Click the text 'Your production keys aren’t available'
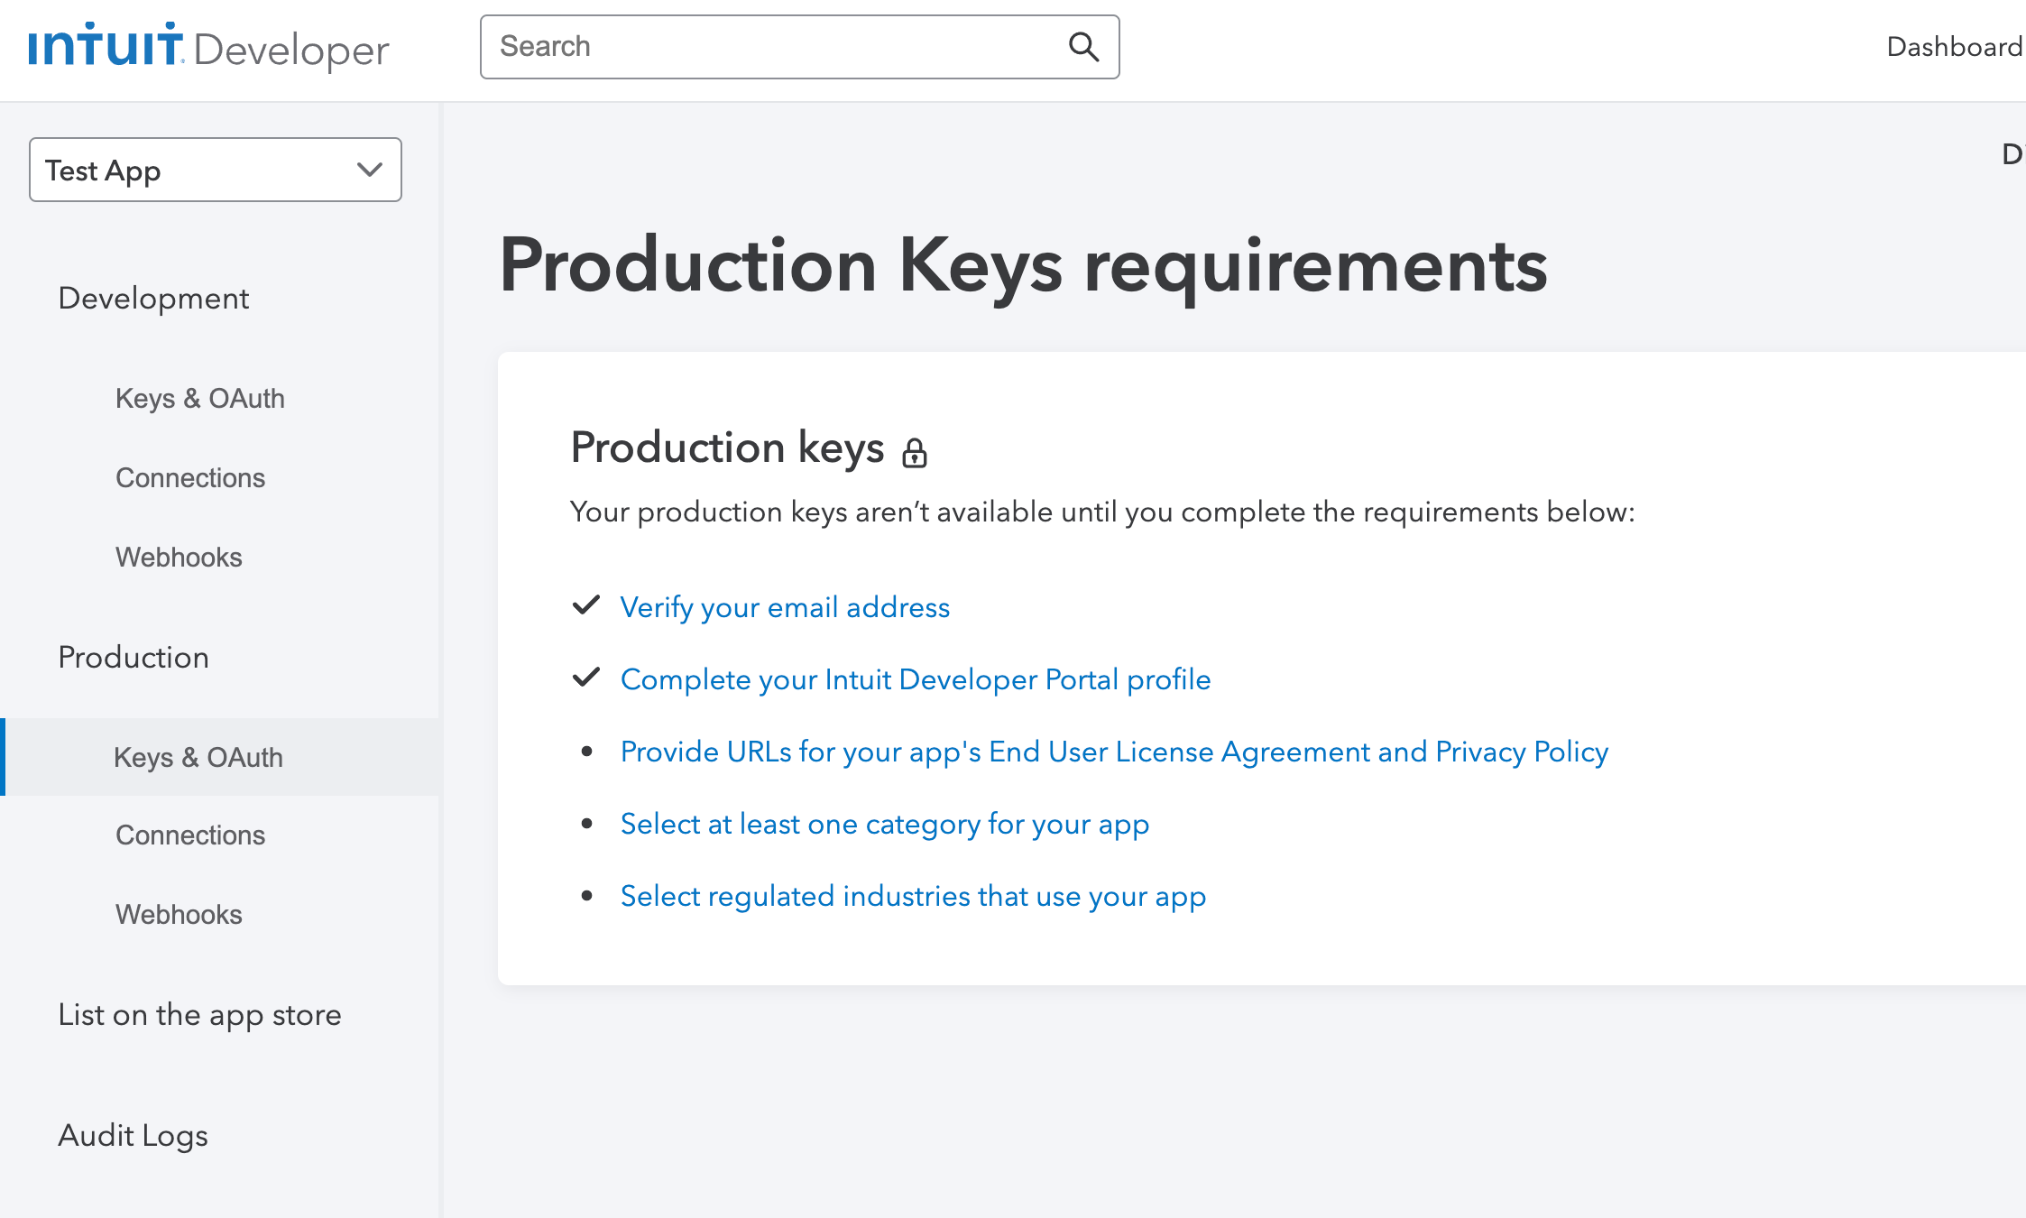 click(811, 512)
